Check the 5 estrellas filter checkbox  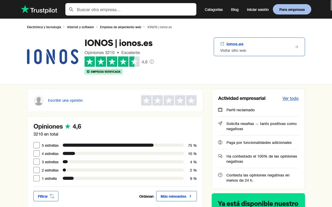[x=37, y=145]
